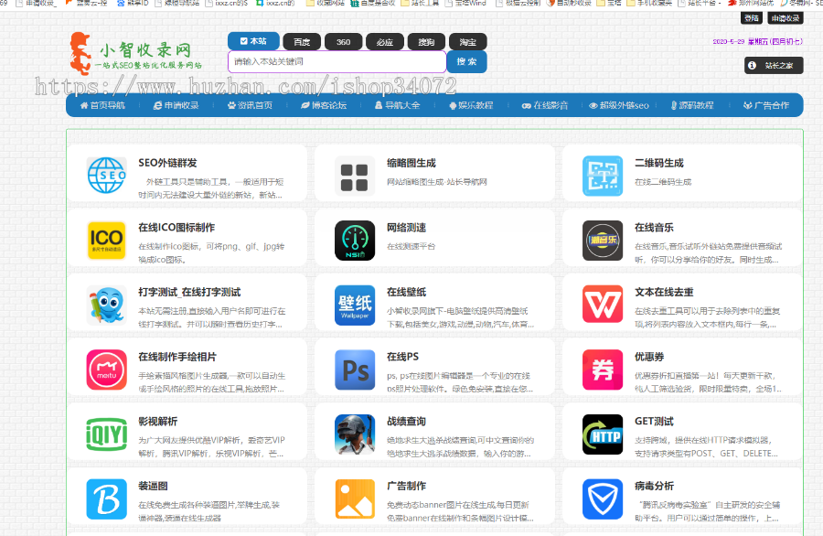Click the 二维码生成 QR code icon
This screenshot has width=823, height=536.
(x=603, y=172)
